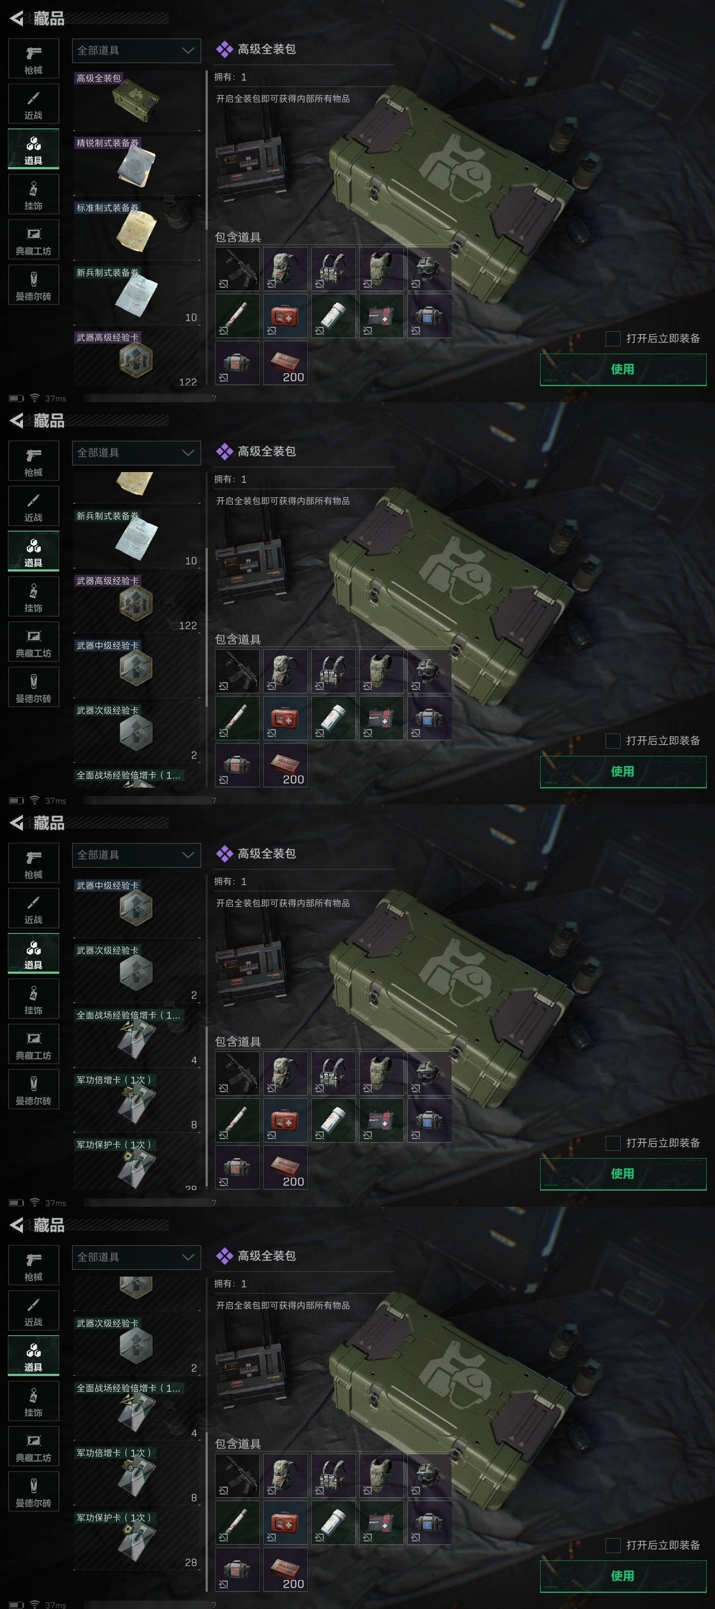This screenshot has width=715, height=1609.
Task: Expand 全部道具 dropdown in the bottom screenshot
Action: [136, 1258]
